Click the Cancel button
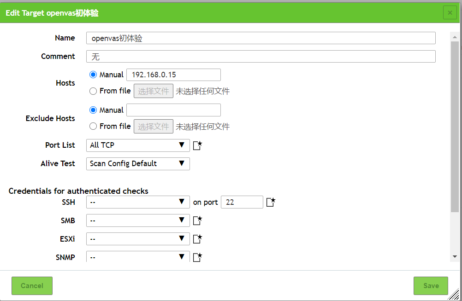462x301 pixels. click(32, 286)
